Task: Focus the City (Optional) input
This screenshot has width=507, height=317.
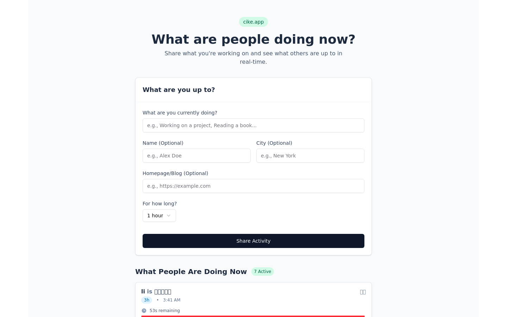Action: click(x=310, y=156)
